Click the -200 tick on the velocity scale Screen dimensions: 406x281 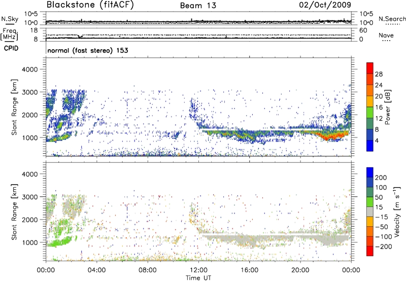click(384, 247)
